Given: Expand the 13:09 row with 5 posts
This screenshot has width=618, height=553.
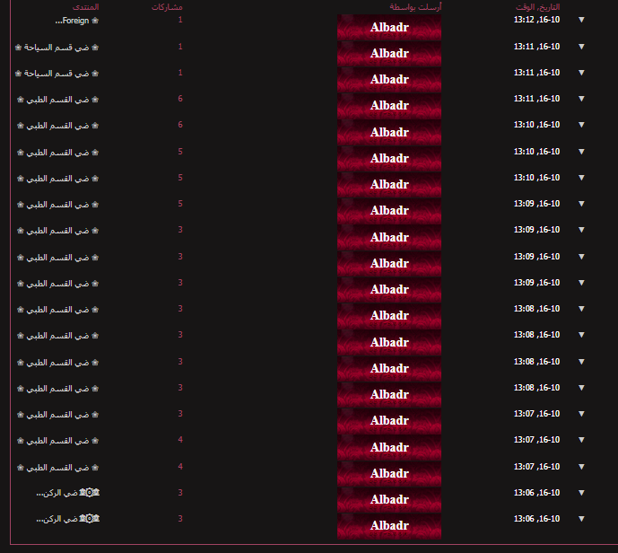Looking at the screenshot, I should click(581, 204).
